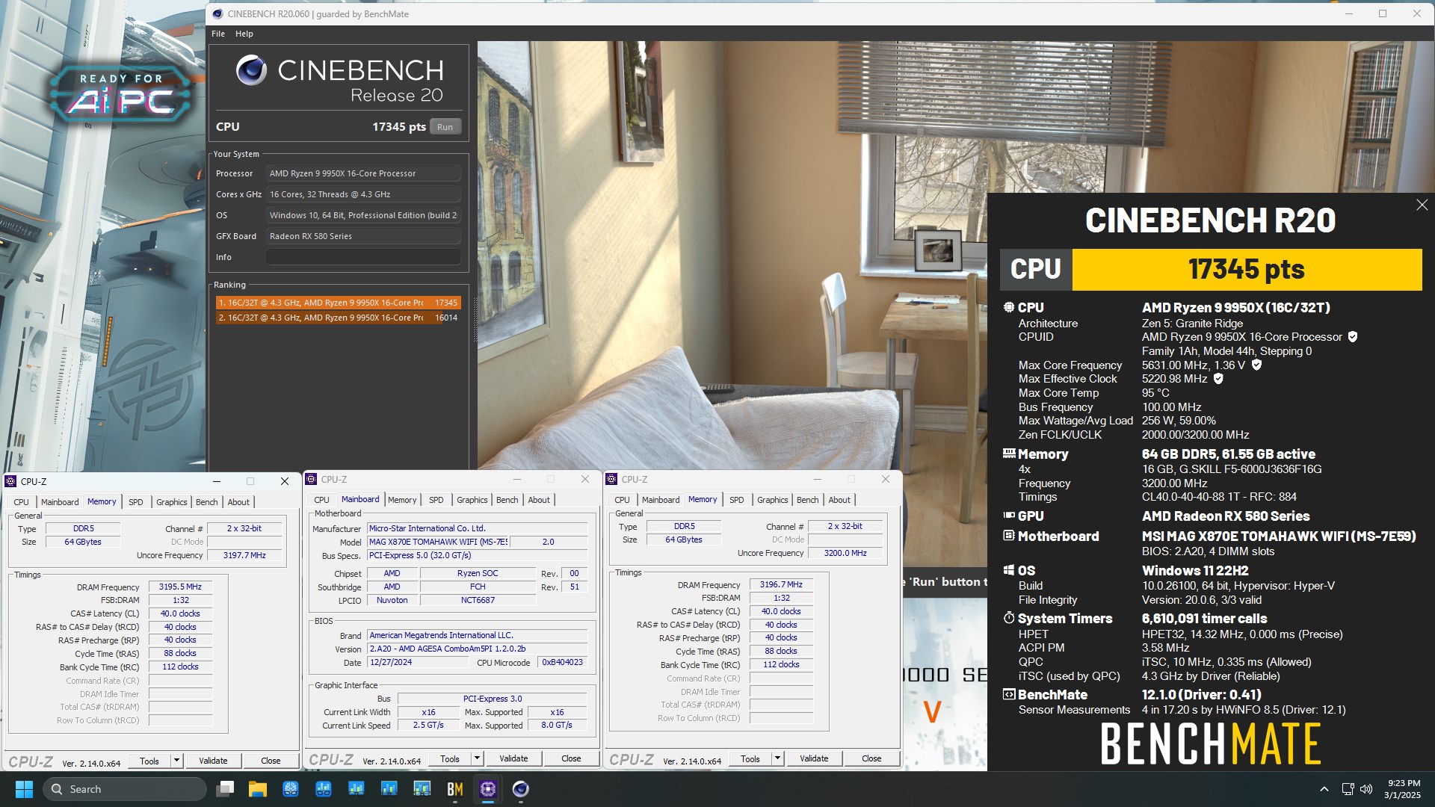The image size is (1435, 807).
Task: Open the Help menu in Cinebench
Action: [x=244, y=34]
